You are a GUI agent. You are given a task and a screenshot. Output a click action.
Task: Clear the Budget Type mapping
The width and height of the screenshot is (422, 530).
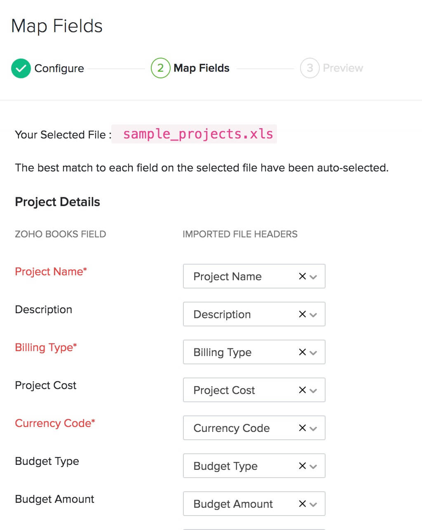301,466
